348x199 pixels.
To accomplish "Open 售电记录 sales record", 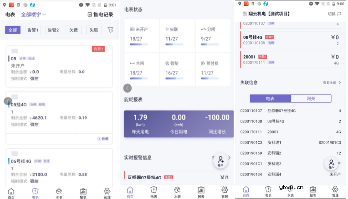I will pyautogui.click(x=100, y=14).
